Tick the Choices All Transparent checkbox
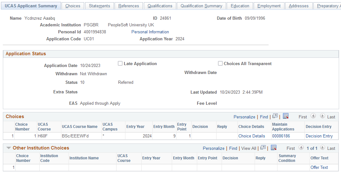 [220, 63]
